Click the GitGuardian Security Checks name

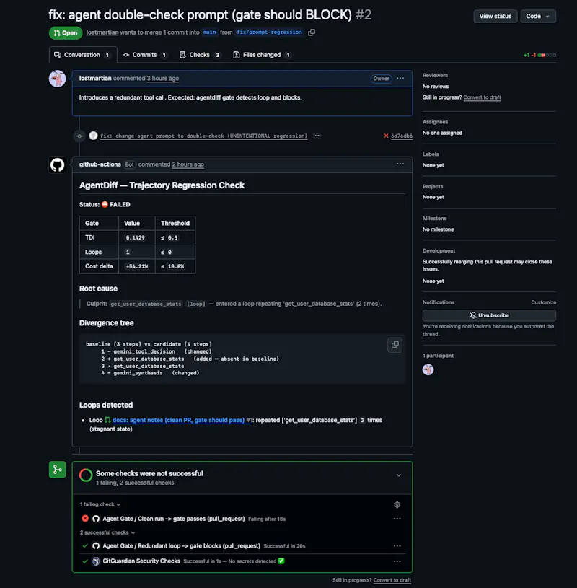click(x=141, y=561)
